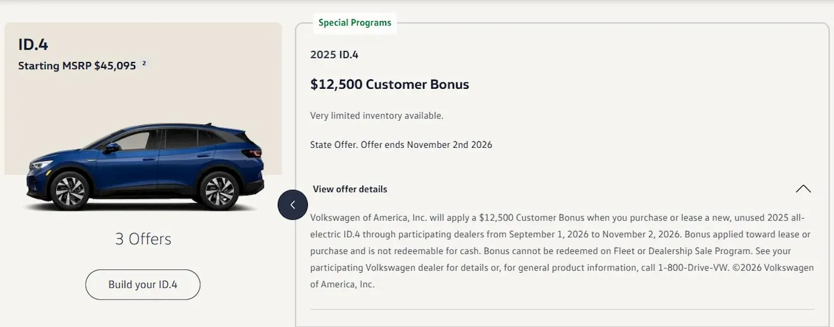
Task: Click the Offer ends November 2nd 2026 line
Action: point(401,145)
